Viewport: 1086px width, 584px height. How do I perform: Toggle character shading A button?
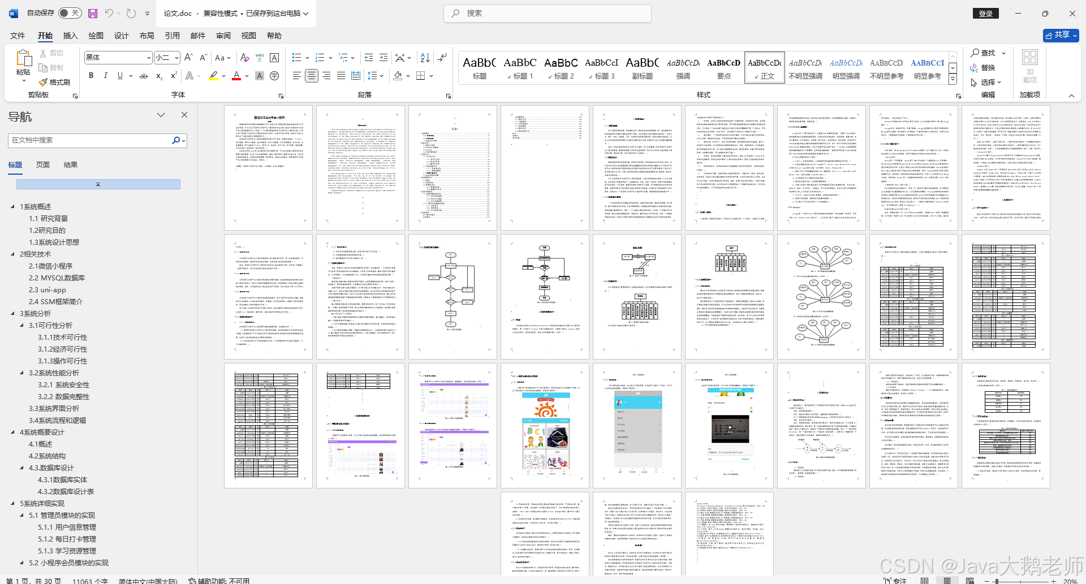pyautogui.click(x=260, y=76)
